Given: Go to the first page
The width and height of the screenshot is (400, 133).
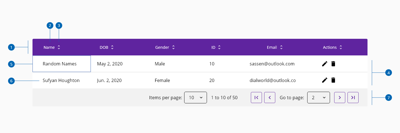Looking at the screenshot, I should point(256,98).
